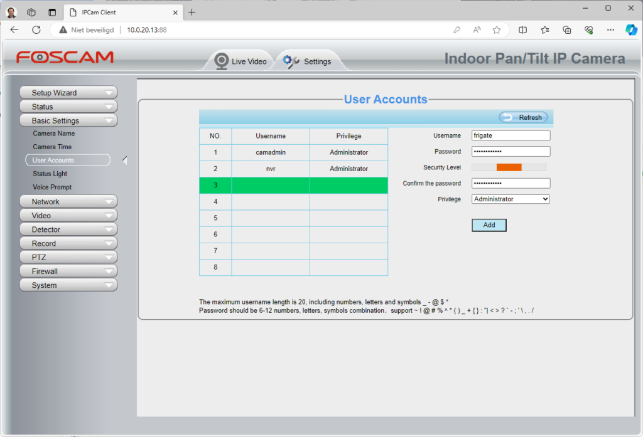Click the Refresh button in User Accounts
643x437 pixels.
click(524, 117)
